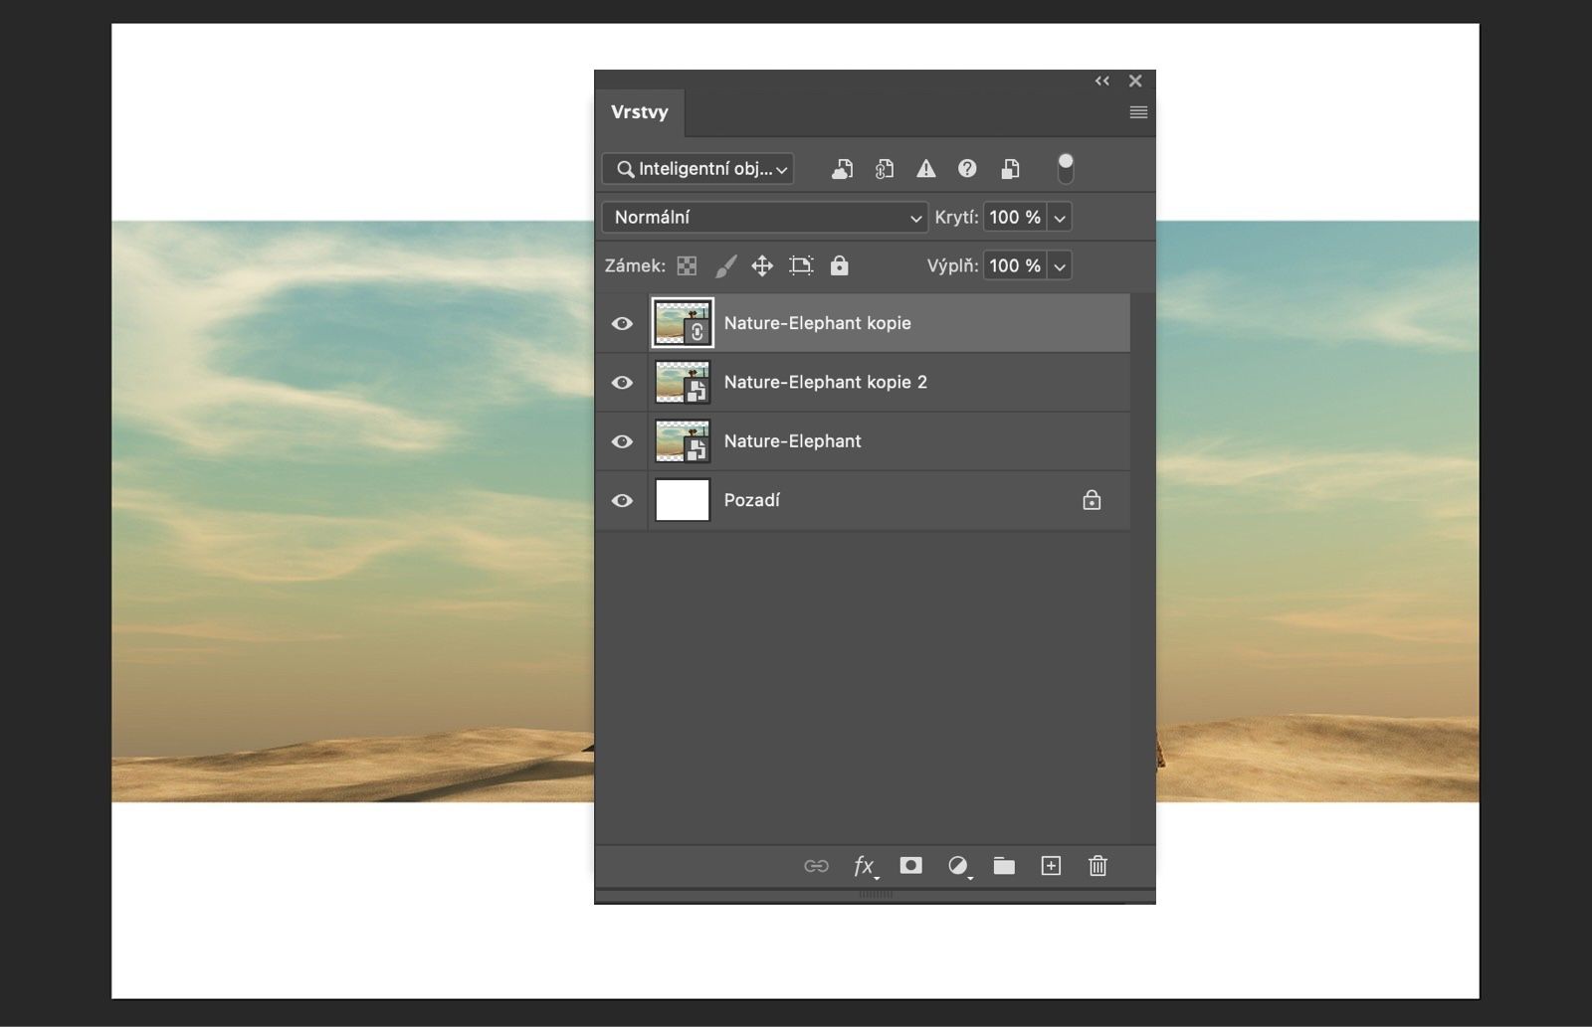Expand the Krytí opacity dropdown arrow
Viewport: 1592px width, 1027px height.
(1060, 218)
